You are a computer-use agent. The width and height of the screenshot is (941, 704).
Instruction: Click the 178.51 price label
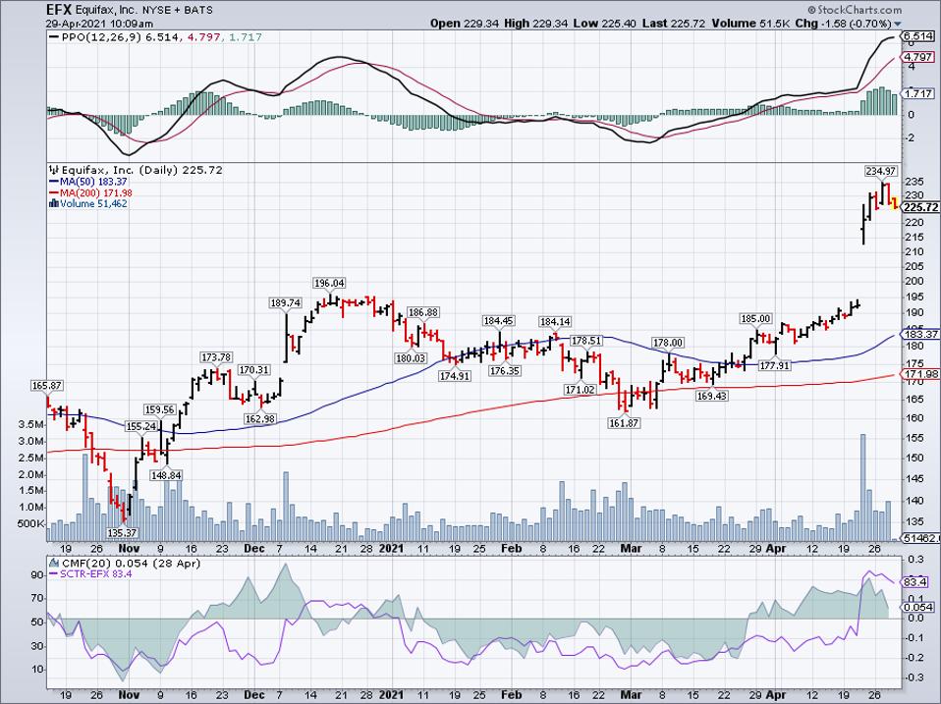coord(585,341)
